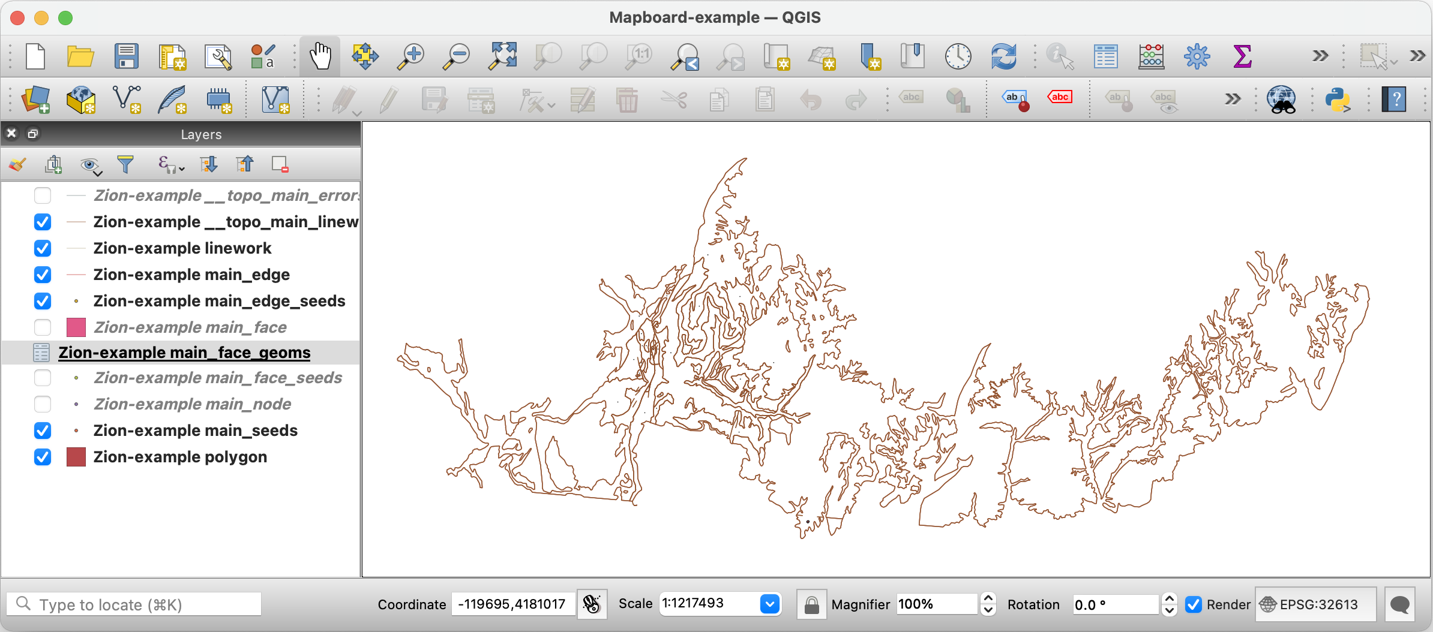Click the Zoom In magnifier tool
1433x632 pixels.
(411, 56)
